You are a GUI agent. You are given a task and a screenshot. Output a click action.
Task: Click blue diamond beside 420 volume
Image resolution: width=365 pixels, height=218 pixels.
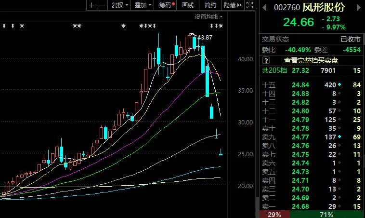tap(339, 84)
